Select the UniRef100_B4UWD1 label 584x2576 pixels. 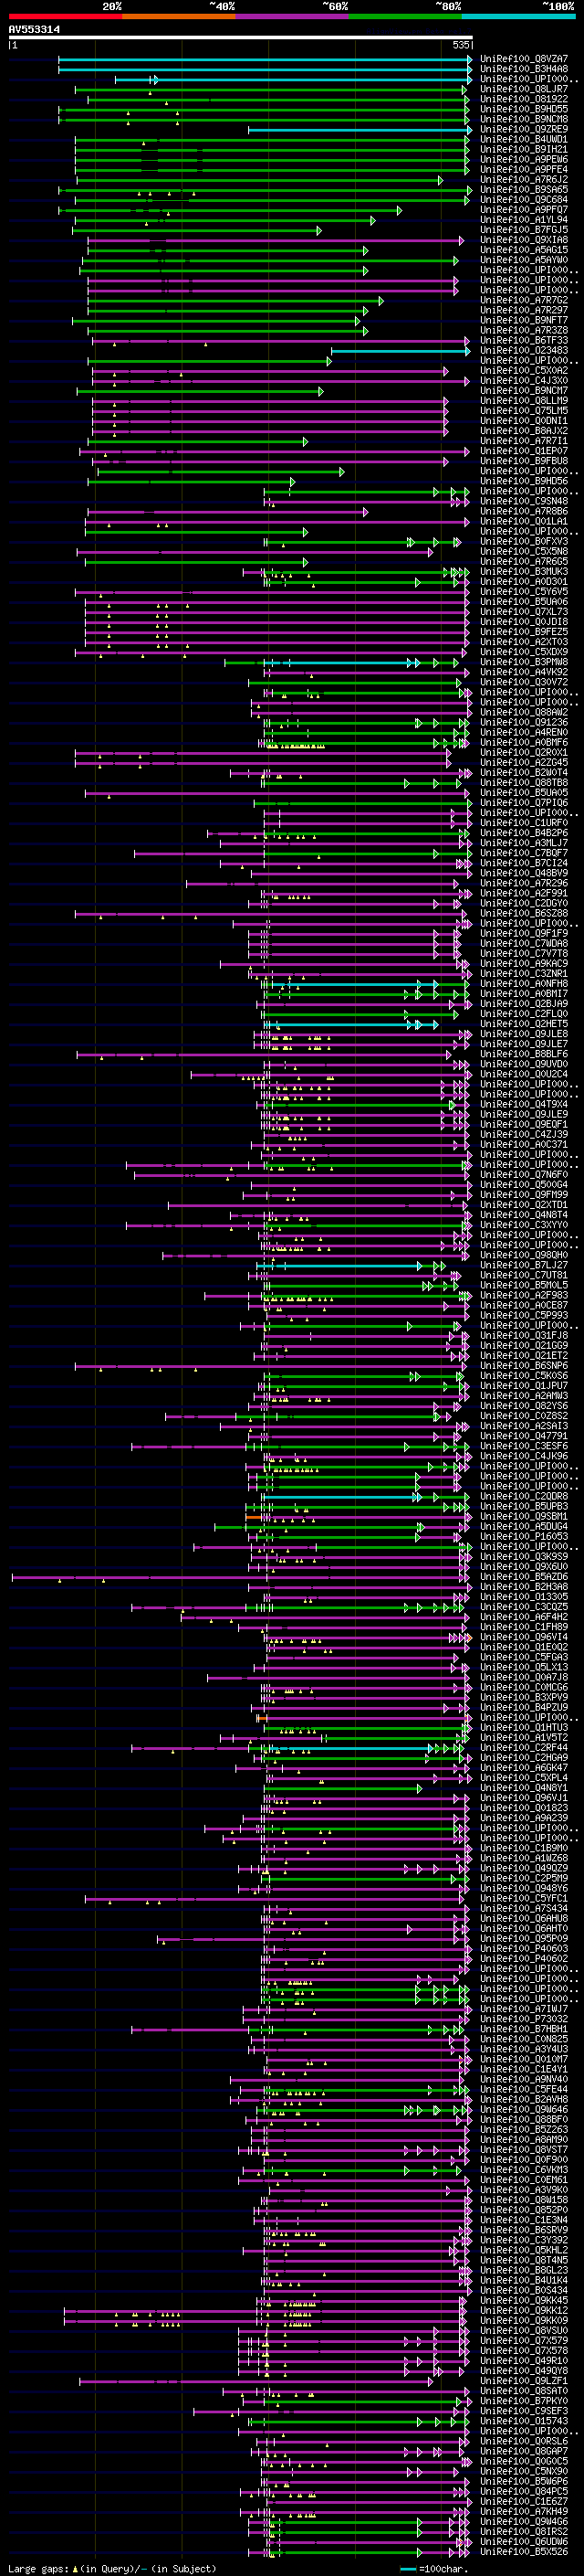[x=523, y=139]
